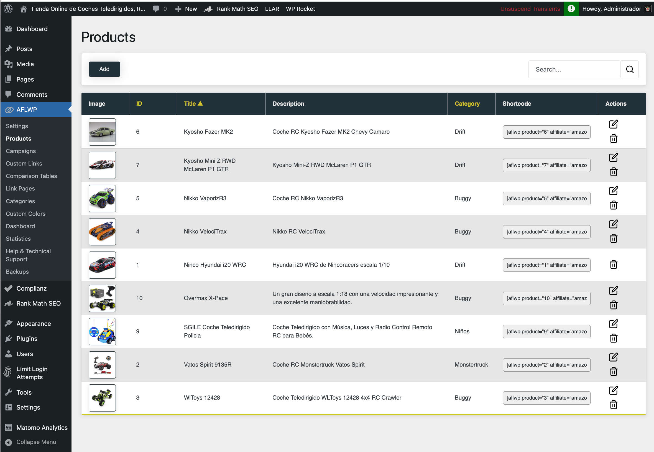This screenshot has height=452, width=654.
Task: Delete the Vatos Spirit 9135R product
Action: coord(614,372)
